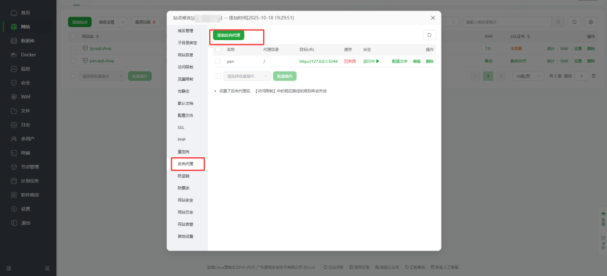The image size is (607, 276).
Task: Open the 配置文件 link for pan proxy
Action: pos(400,61)
